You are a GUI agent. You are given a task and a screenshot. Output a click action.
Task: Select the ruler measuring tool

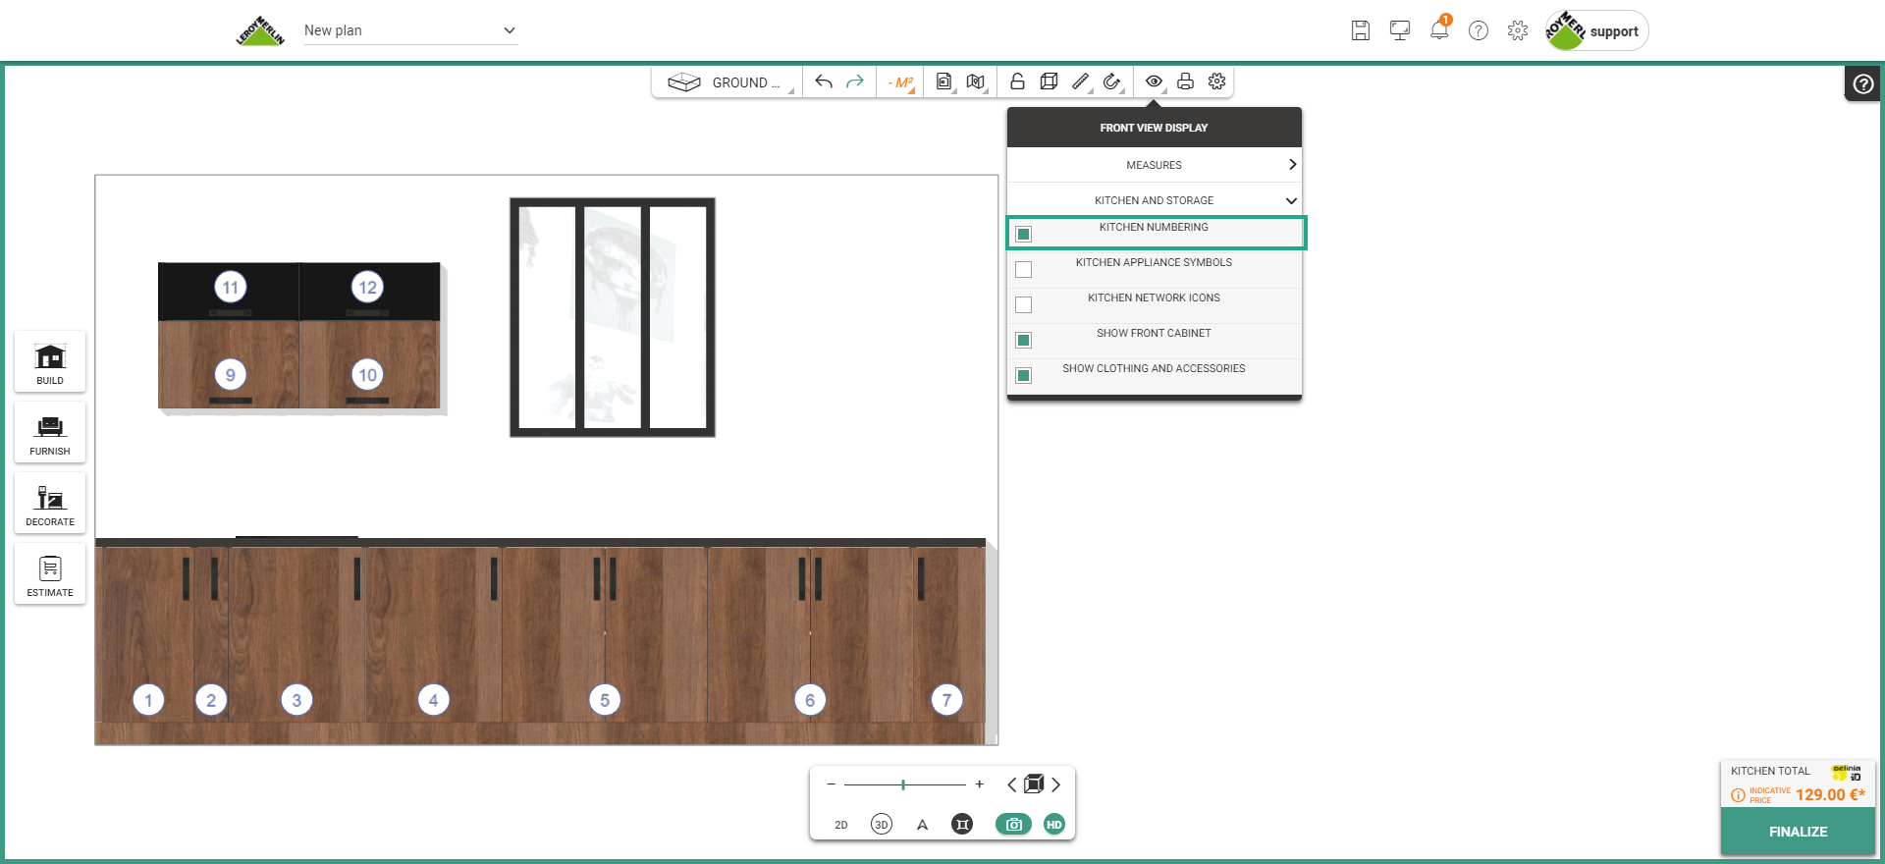1080,81
